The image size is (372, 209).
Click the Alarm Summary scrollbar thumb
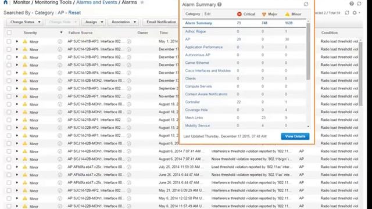point(308,51)
